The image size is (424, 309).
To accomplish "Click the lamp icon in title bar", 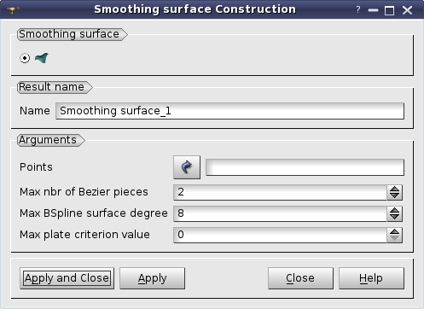I will (13, 10).
